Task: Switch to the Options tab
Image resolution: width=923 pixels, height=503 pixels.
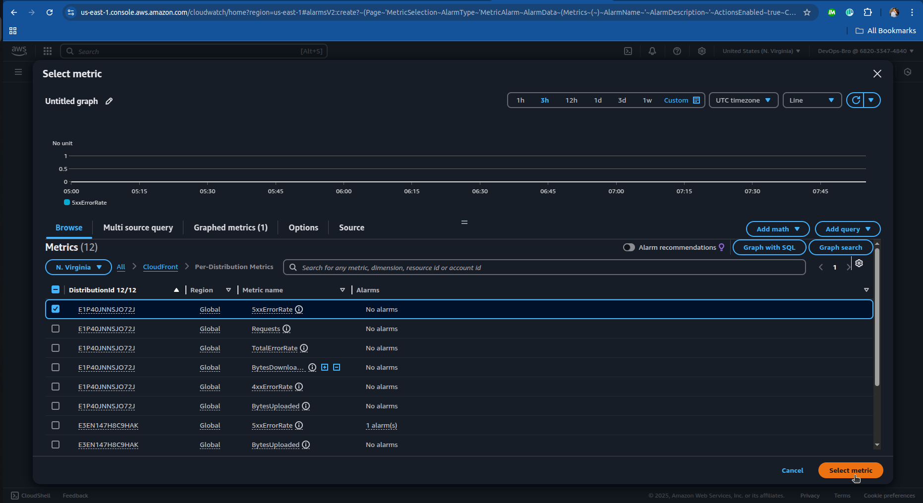Action: (303, 227)
